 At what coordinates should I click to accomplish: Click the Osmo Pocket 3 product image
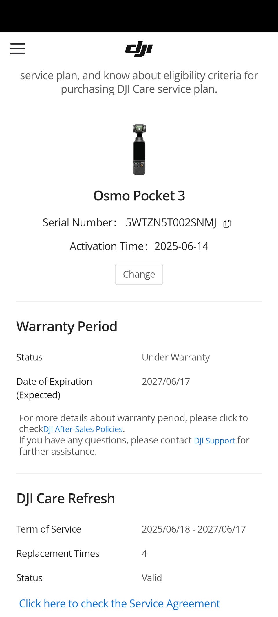tap(139, 149)
